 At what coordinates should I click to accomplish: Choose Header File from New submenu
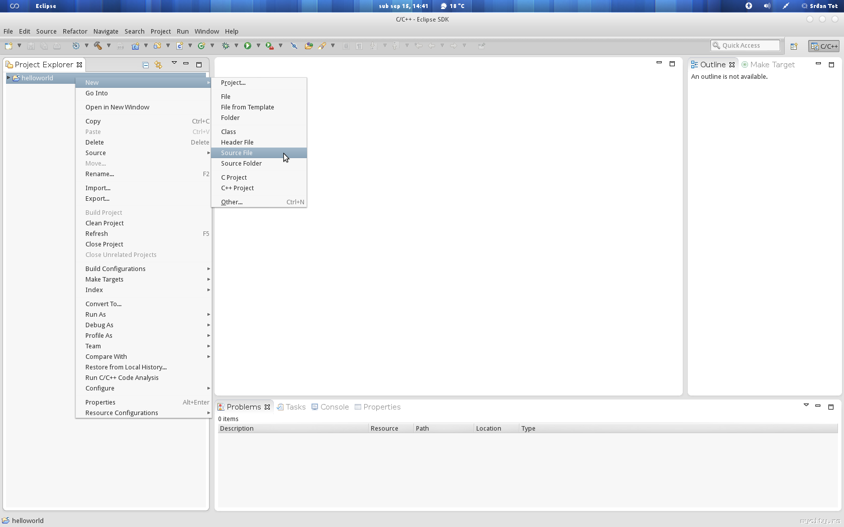point(237,142)
